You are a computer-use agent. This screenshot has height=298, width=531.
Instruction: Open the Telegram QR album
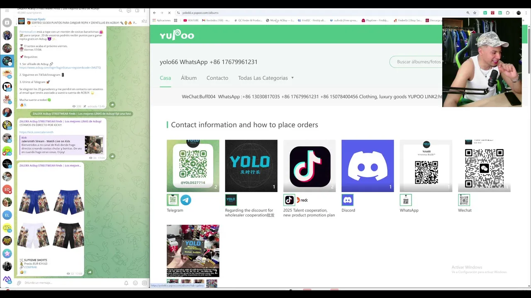coord(193,166)
